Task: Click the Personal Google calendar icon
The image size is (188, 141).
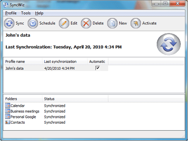Action: click(x=7, y=116)
